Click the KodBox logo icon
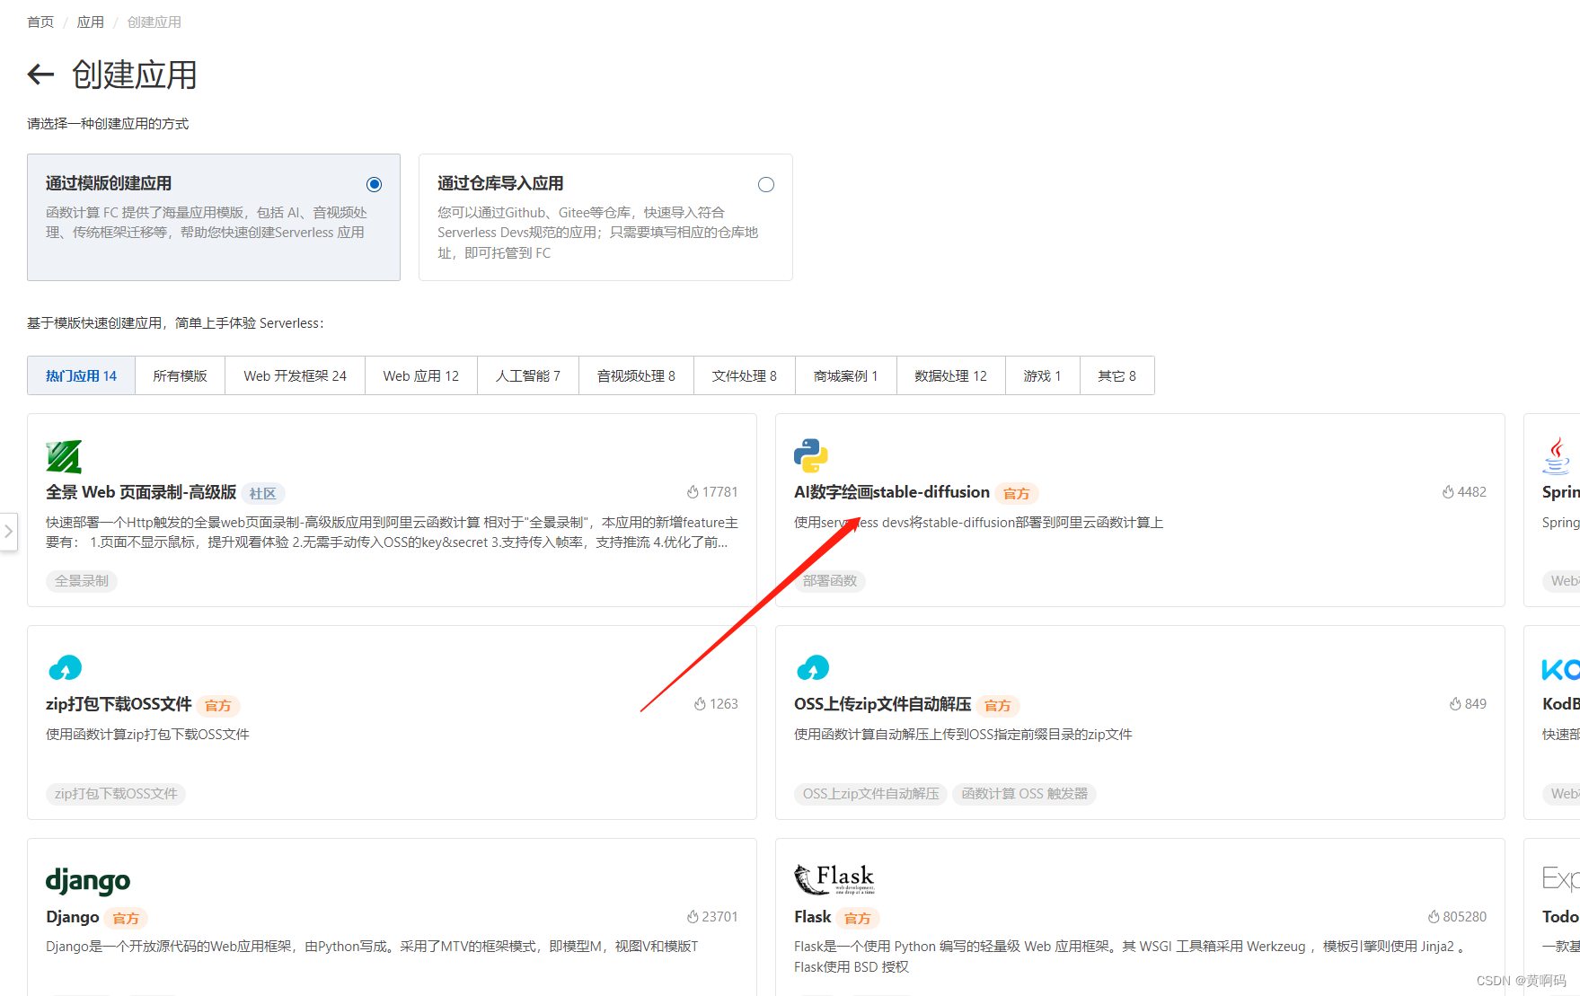 click(1561, 669)
